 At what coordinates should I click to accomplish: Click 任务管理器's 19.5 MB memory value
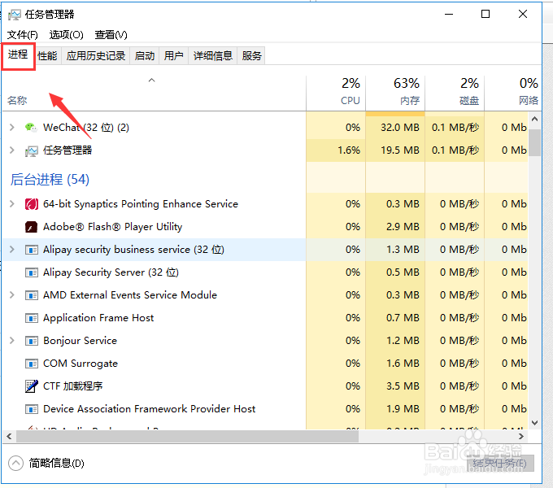[400, 150]
